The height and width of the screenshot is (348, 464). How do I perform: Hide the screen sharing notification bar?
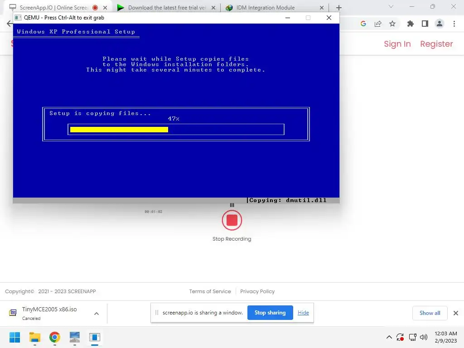click(303, 313)
